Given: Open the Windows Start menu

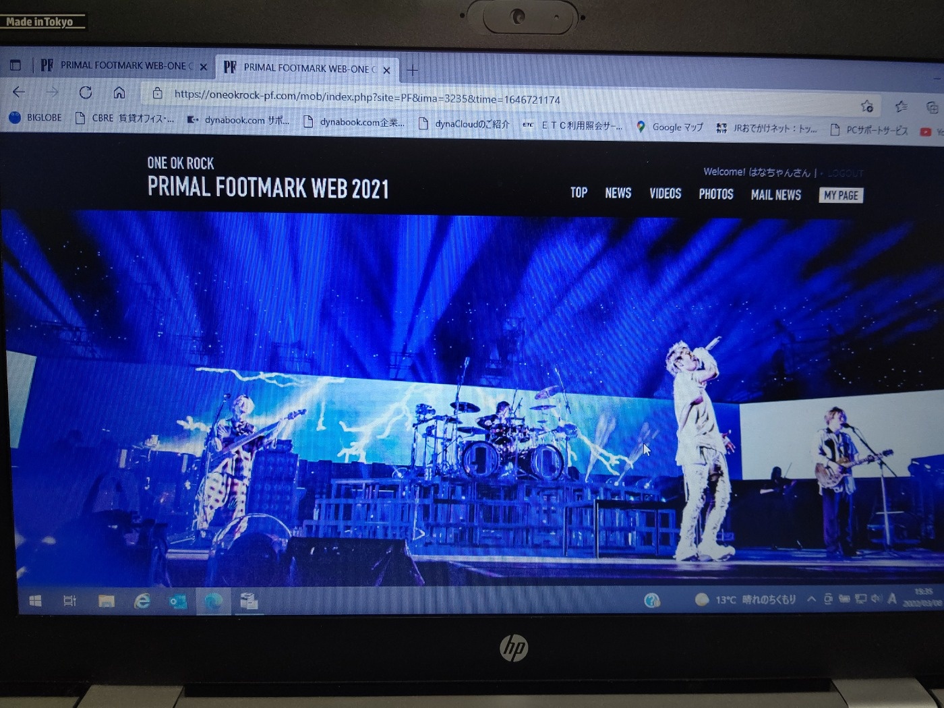Looking at the screenshot, I should click(35, 600).
